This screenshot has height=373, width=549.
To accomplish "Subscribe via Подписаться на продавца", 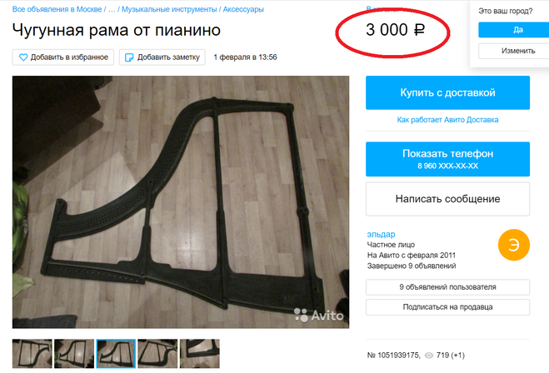I will click(447, 307).
